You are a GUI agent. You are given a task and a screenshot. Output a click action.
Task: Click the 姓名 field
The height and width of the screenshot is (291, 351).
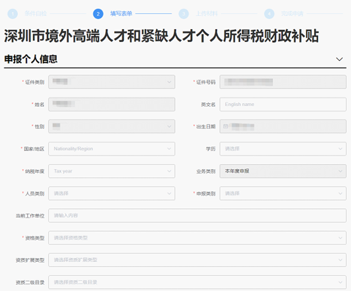tap(112, 104)
